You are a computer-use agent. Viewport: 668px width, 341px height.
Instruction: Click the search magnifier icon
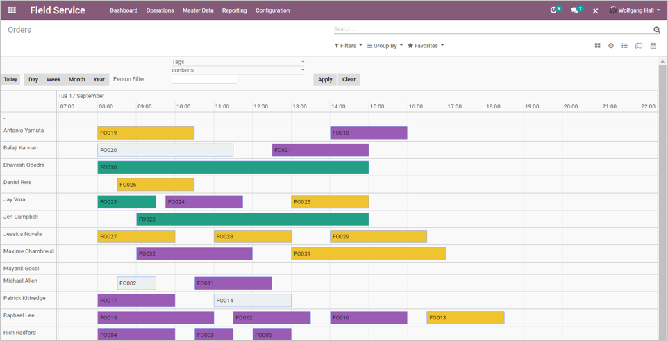(x=656, y=29)
